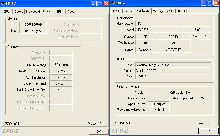Click the empty Total CAS# (tRDRAM) field

click(61, 102)
